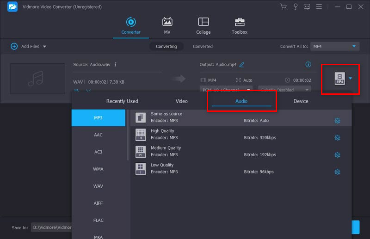Open settings gear for High Quality
This screenshot has height=239, width=370.
(x=337, y=138)
